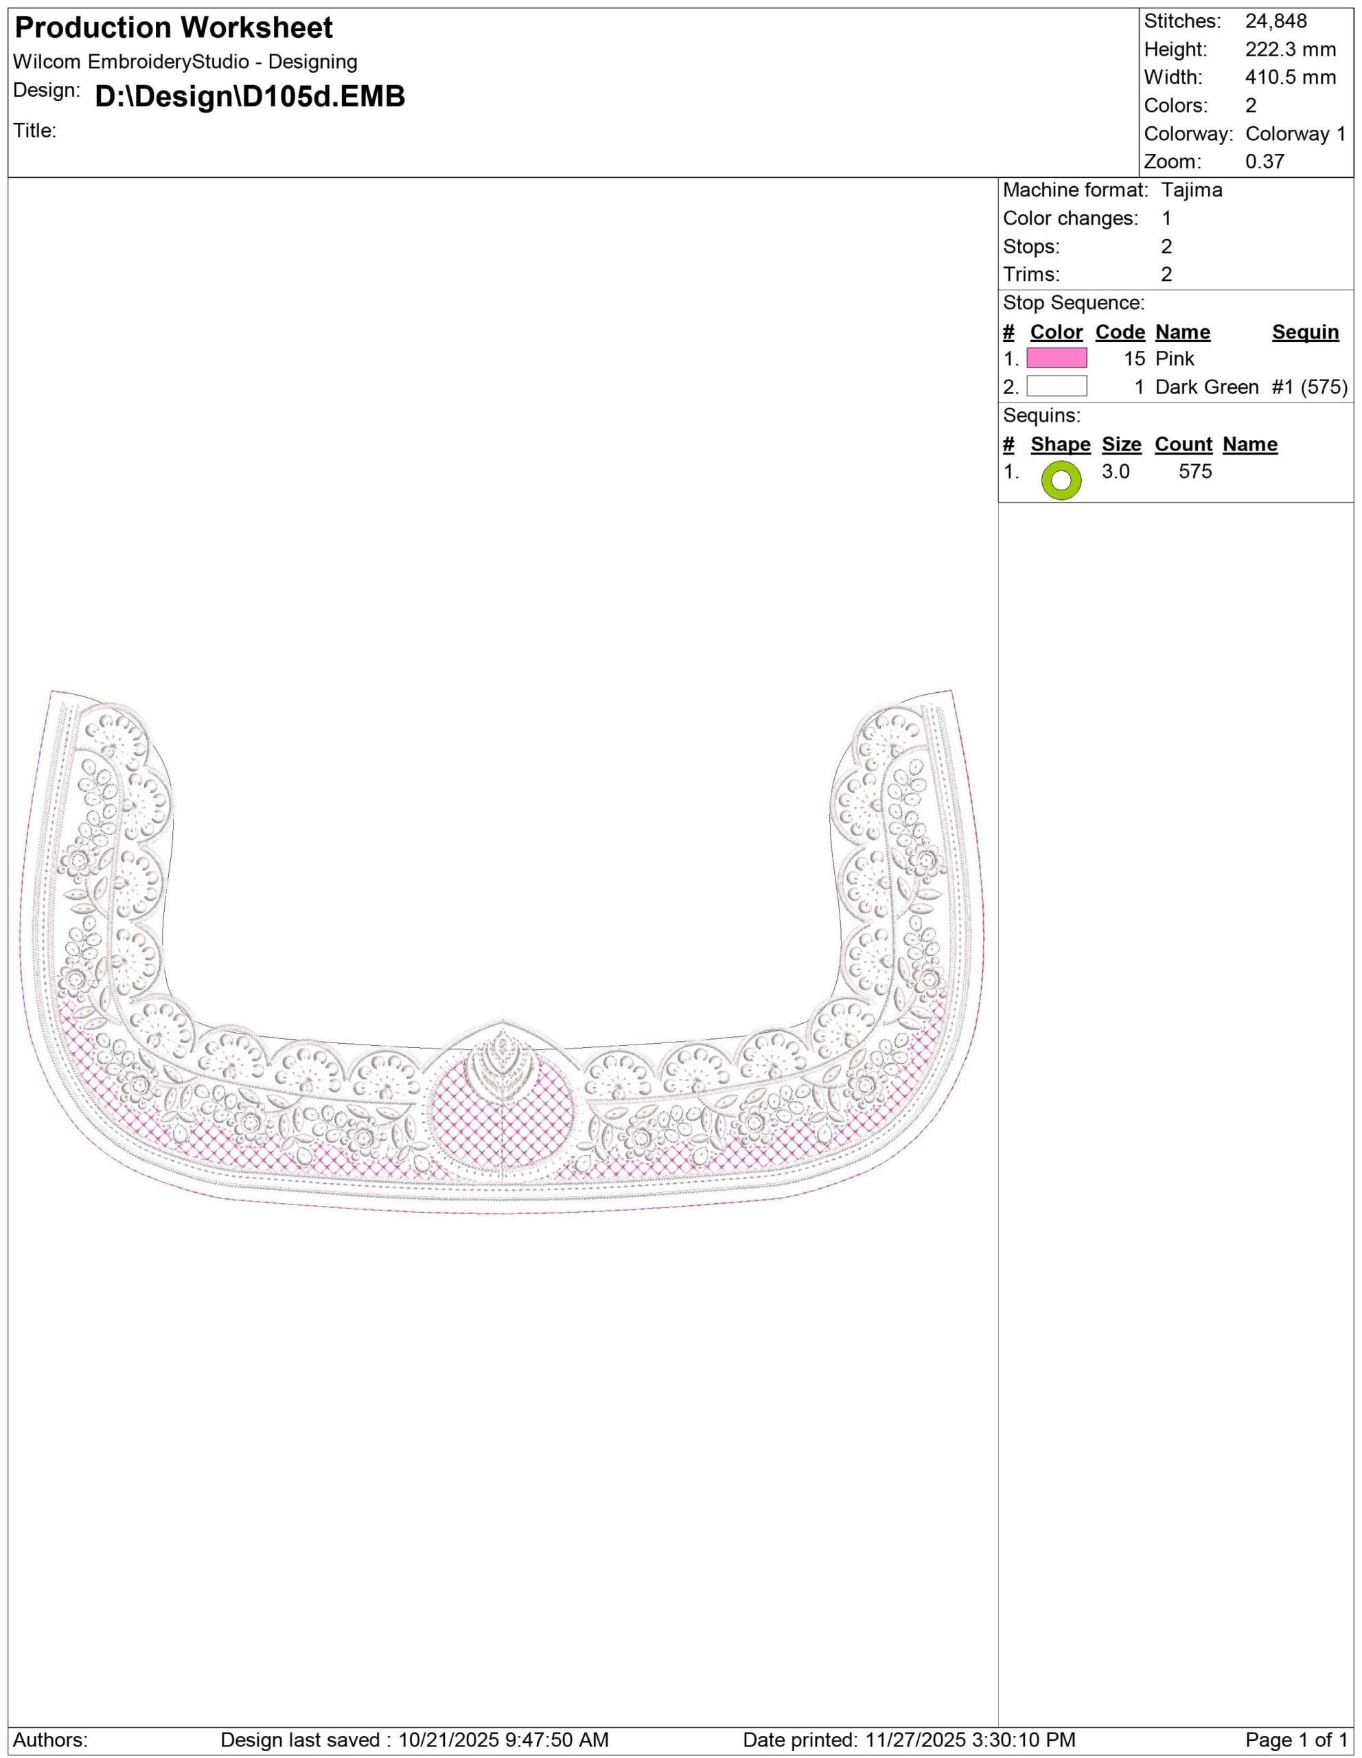Click the Sequin column header
The height and width of the screenshot is (1758, 1362).
1305,332
